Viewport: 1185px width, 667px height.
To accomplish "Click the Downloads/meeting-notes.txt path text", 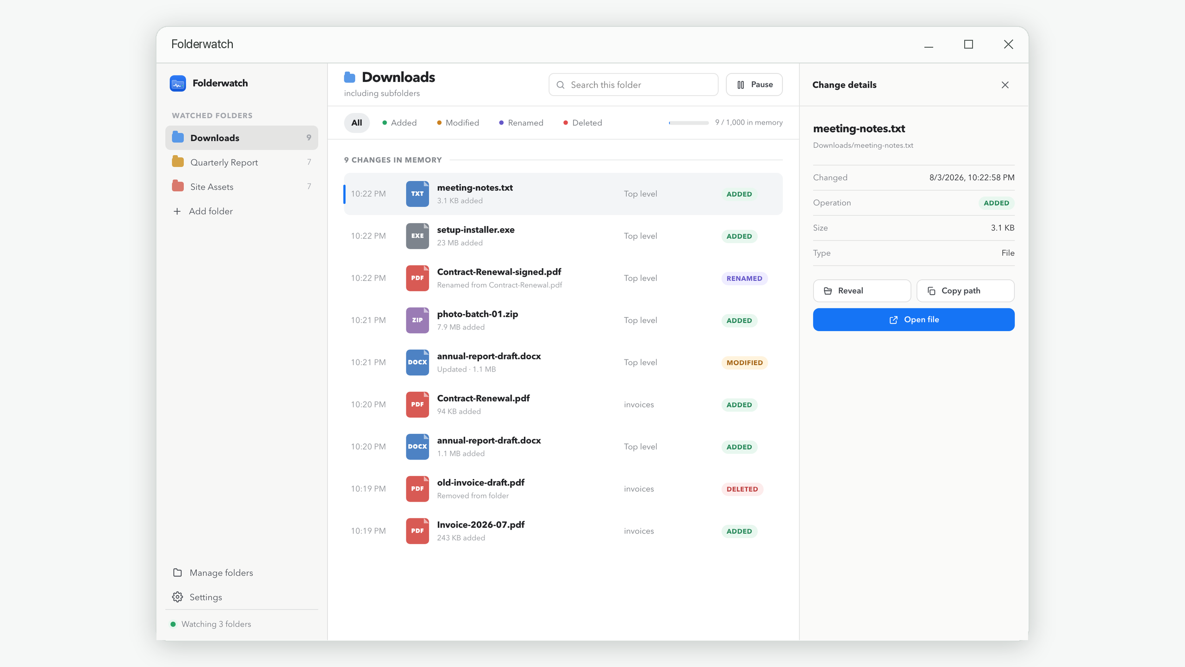I will 863,145.
